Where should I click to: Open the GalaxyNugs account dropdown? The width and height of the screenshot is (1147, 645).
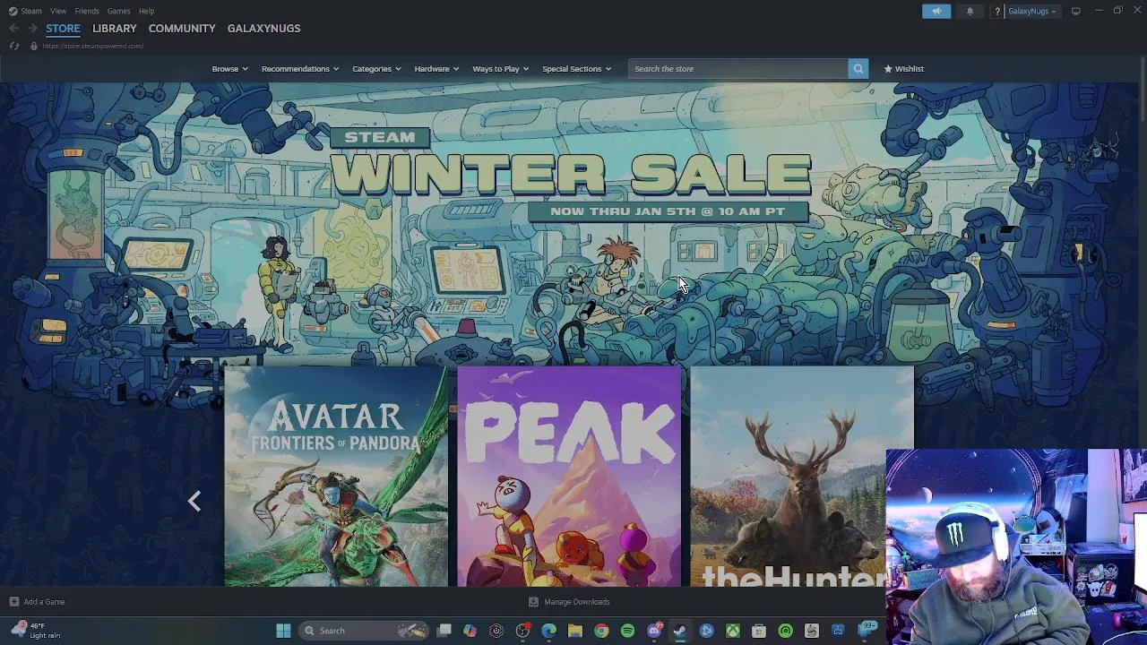tap(1031, 11)
